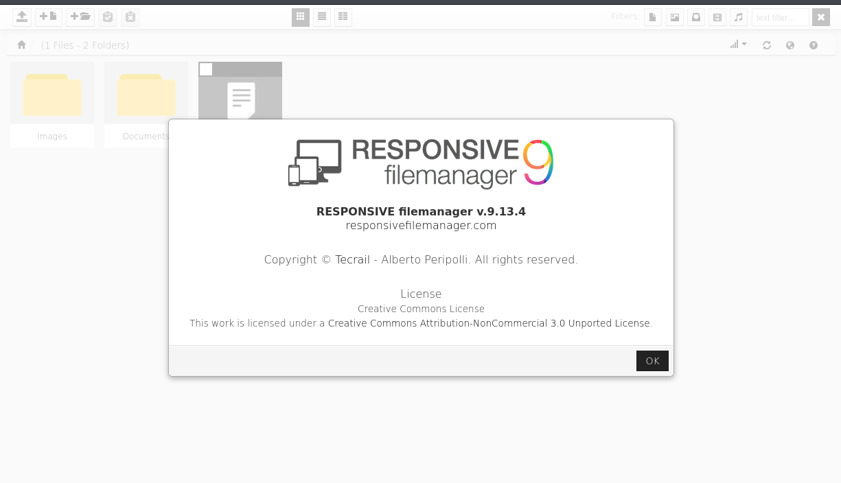
Task: Open the Tecrail link
Action: [353, 260]
